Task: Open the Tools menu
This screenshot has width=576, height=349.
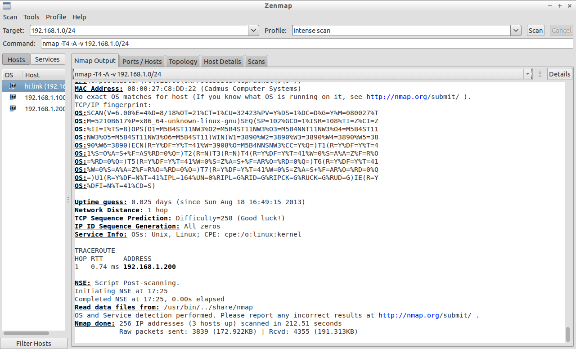Action: point(31,17)
